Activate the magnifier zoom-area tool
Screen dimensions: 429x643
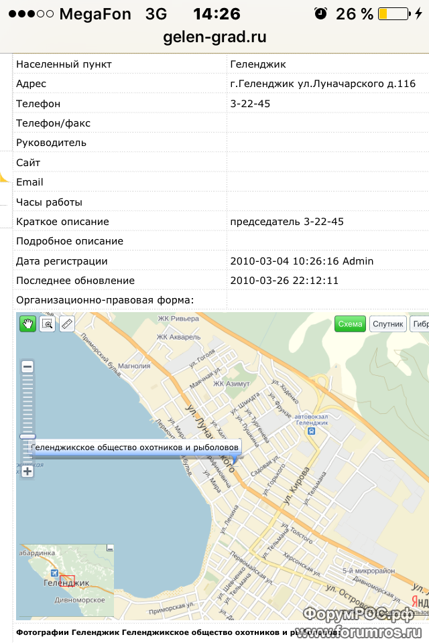48,324
